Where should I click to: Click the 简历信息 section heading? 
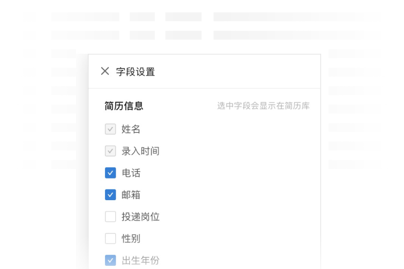pos(124,106)
